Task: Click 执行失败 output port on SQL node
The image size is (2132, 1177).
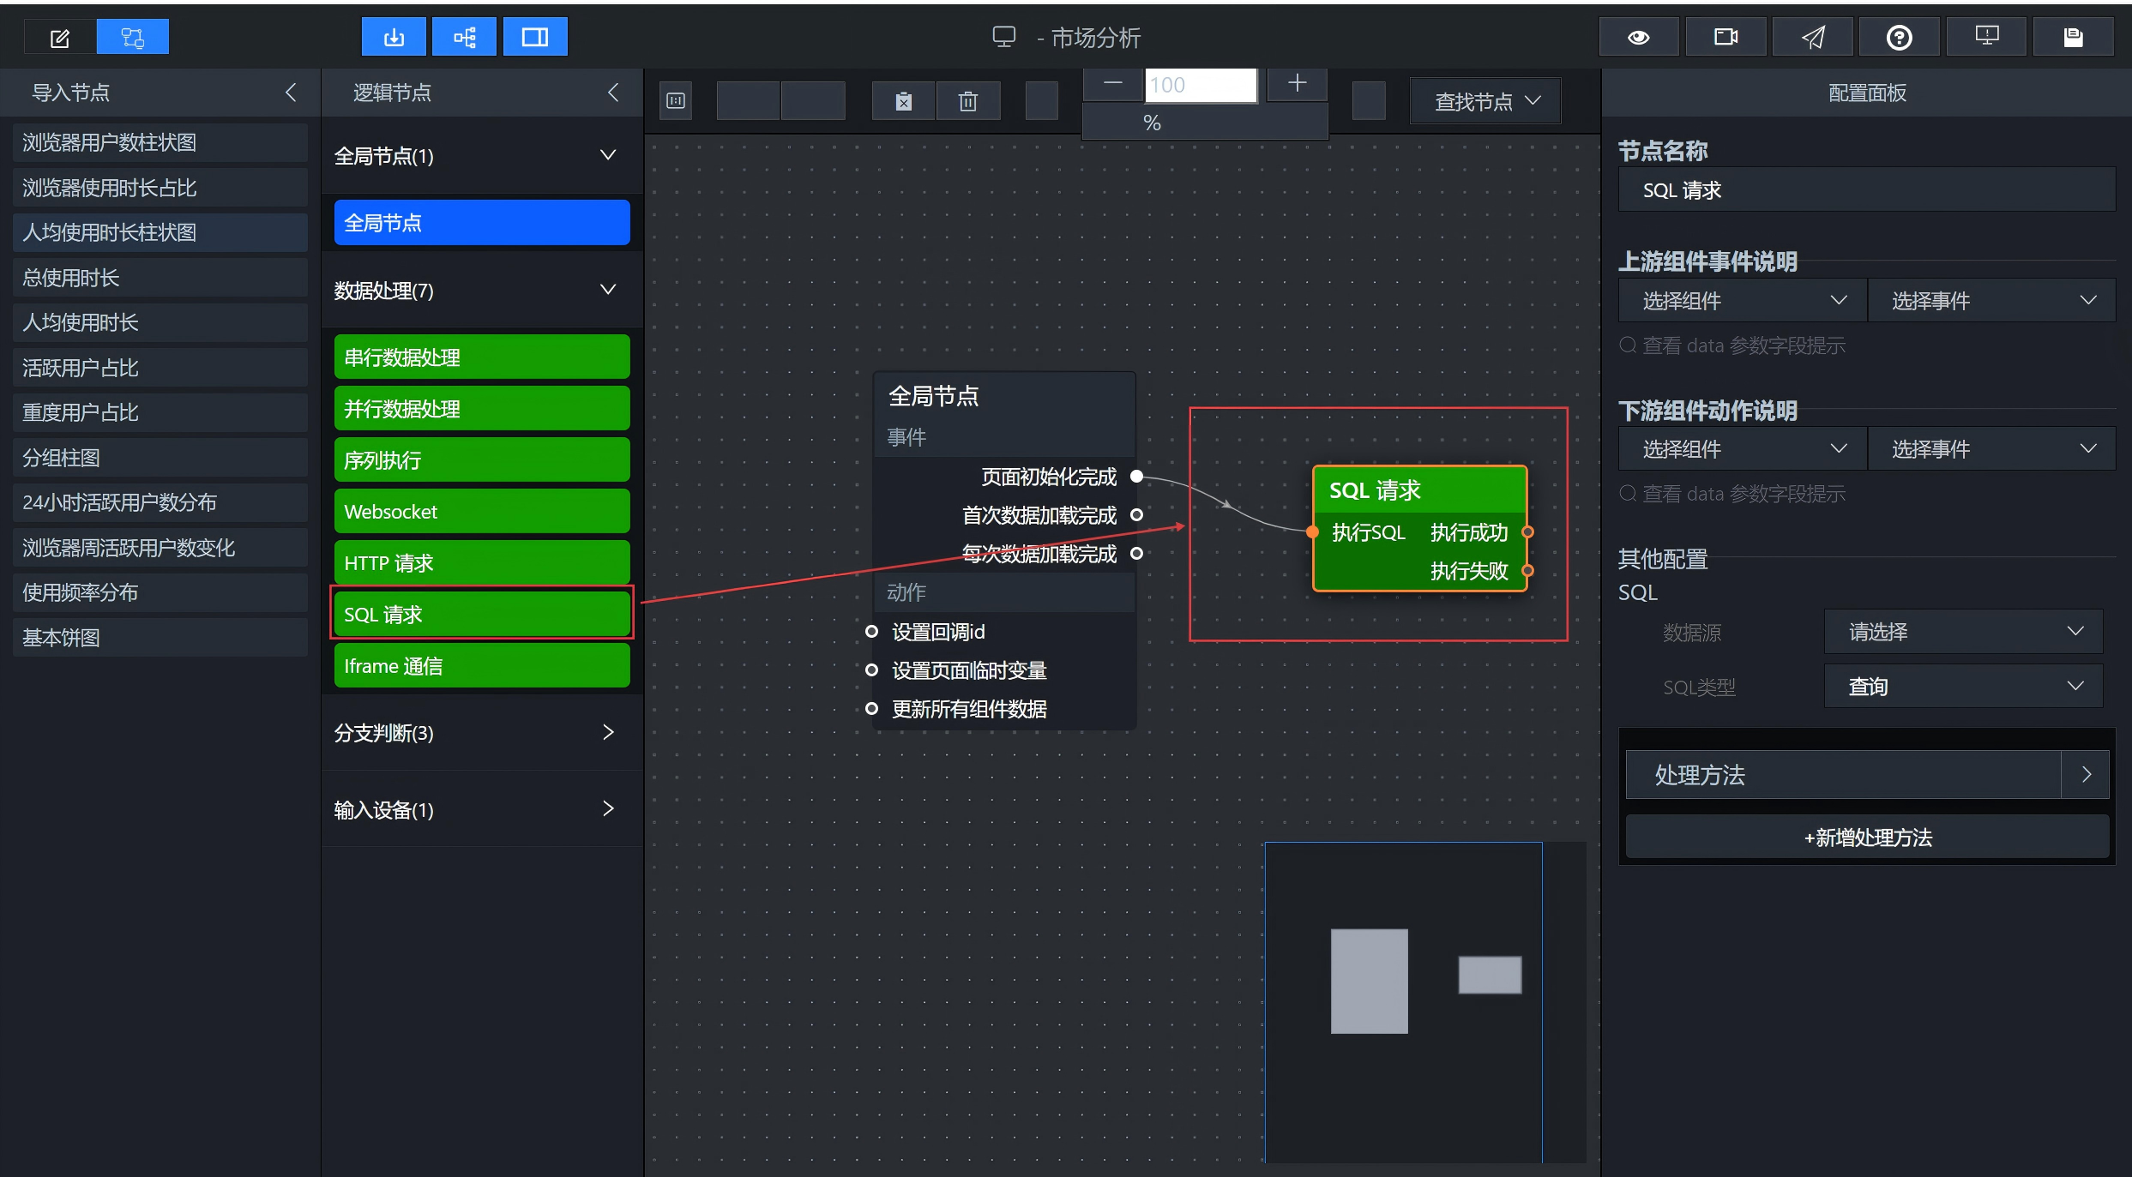Action: [x=1527, y=570]
